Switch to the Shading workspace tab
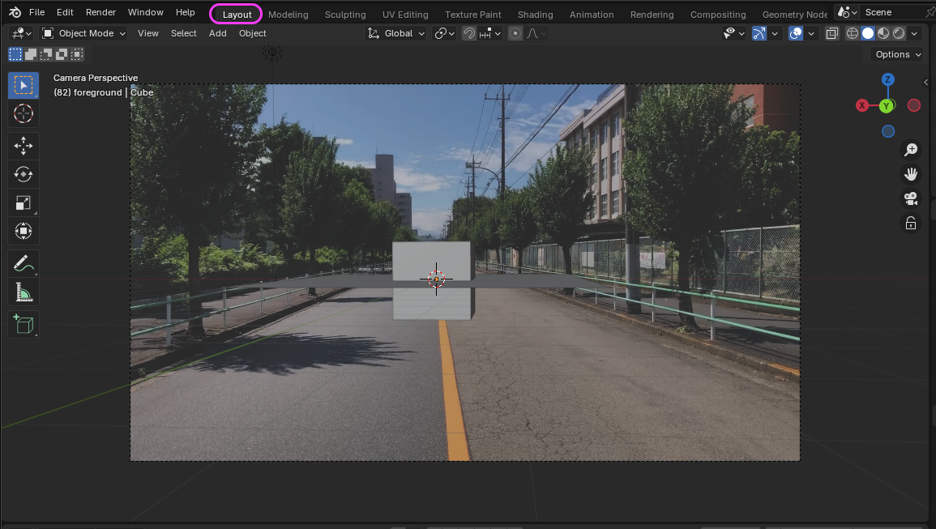 [x=535, y=15]
